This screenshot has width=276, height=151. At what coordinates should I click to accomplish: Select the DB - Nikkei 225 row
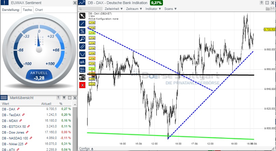(37, 144)
